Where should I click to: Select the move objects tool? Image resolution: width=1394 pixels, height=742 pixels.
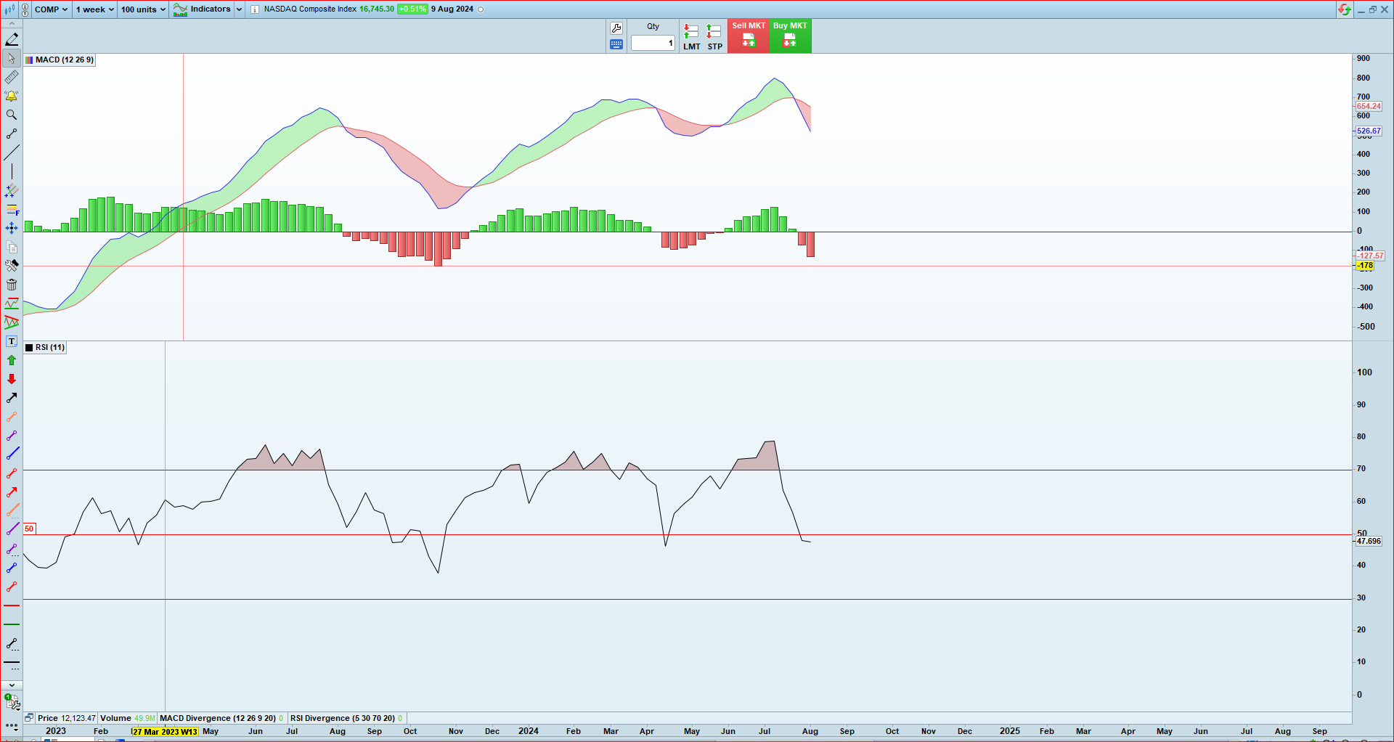point(12,228)
